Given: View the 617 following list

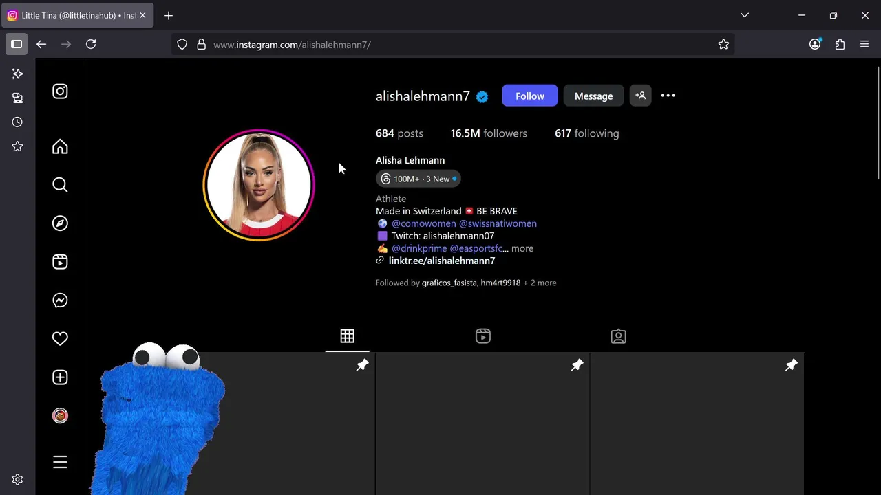Looking at the screenshot, I should point(586,133).
